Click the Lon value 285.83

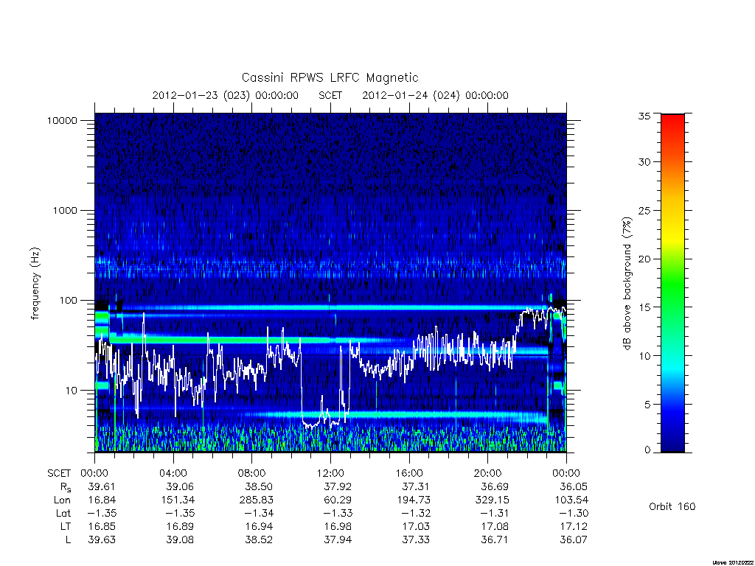click(256, 500)
